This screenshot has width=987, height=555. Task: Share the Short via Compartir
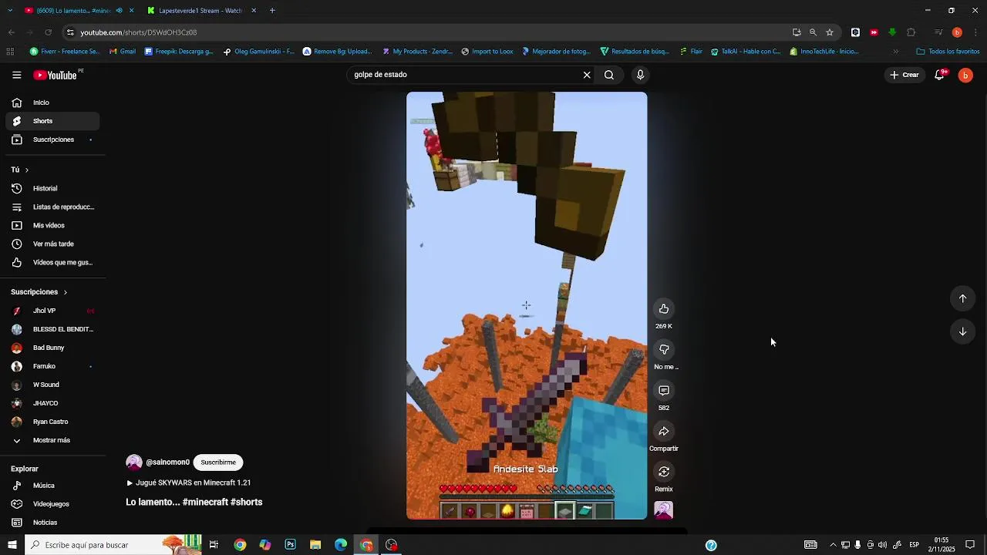tap(664, 432)
